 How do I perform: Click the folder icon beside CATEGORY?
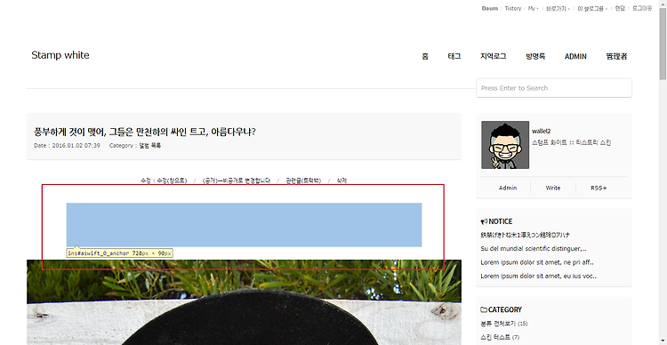point(484,309)
